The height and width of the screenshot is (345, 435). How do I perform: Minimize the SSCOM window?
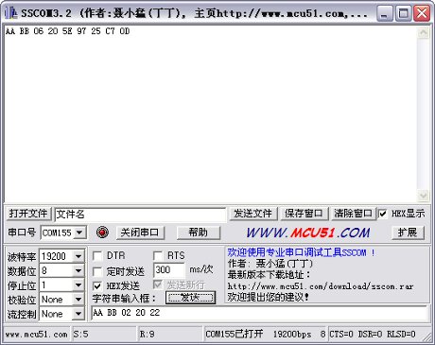[385, 13]
